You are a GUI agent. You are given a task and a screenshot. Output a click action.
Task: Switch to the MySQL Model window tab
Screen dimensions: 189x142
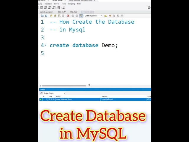point(57,1)
